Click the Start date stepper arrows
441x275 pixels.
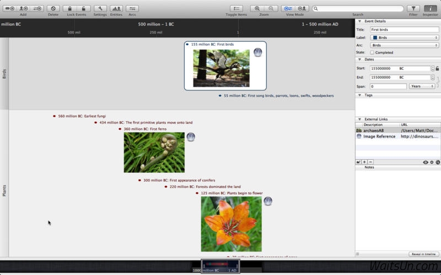(x=433, y=68)
